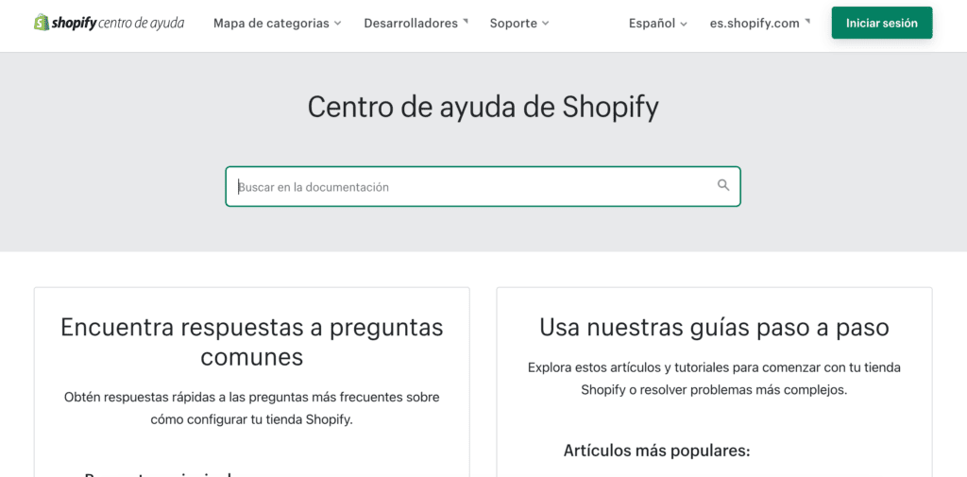
Task: Click the Centro de ayuda de Shopify heading
Action: coord(483,108)
